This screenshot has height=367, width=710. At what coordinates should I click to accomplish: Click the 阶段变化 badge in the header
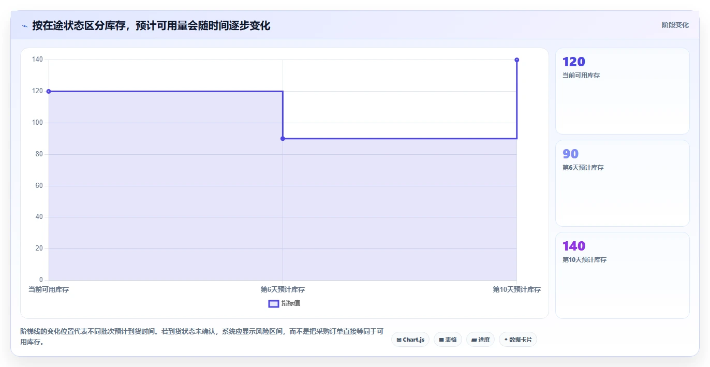point(675,25)
